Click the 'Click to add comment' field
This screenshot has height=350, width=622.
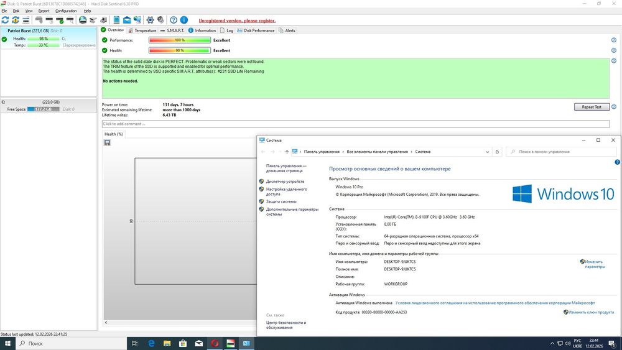coord(355,124)
